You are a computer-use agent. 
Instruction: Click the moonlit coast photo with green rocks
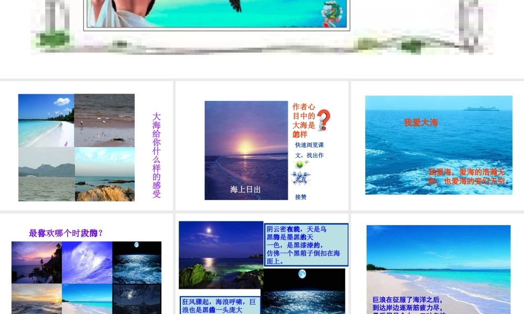pos(221,255)
